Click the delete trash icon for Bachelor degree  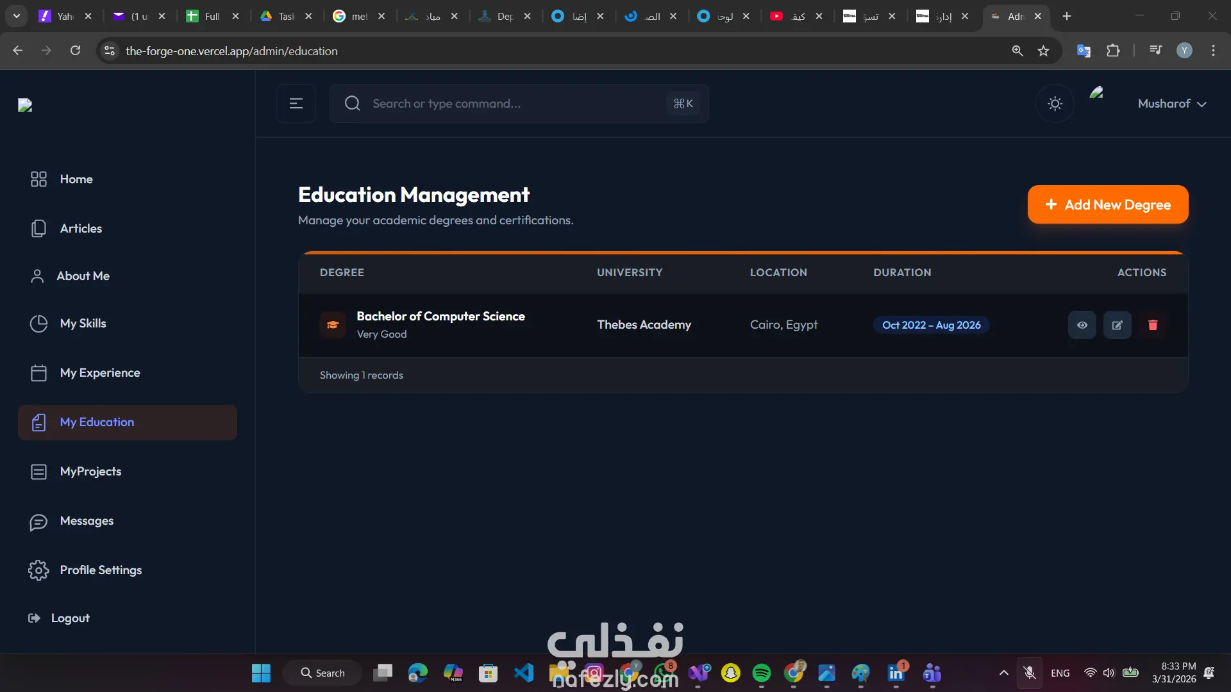point(1152,325)
